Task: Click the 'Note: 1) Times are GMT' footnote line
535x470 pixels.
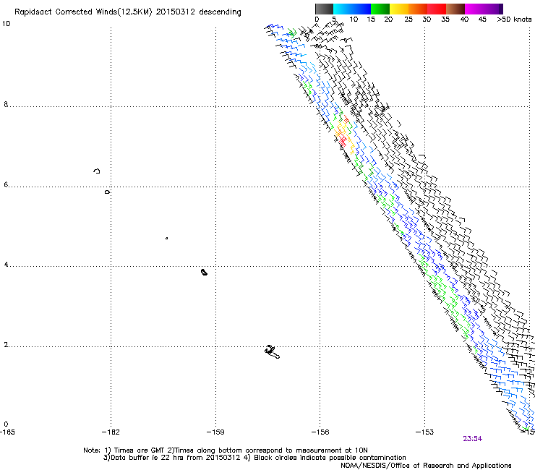Action: click(x=225, y=450)
